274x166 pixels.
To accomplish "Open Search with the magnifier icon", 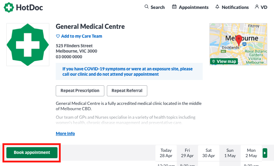I will click(147, 7).
